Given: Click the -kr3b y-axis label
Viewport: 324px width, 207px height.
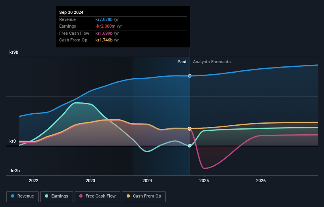Looking at the screenshot, I should pyautogui.click(x=15, y=171).
